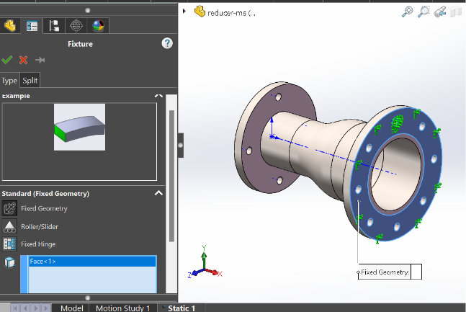Open the DimXpertManager crosshair tab
Screen dimensions: 466x312
76,26
